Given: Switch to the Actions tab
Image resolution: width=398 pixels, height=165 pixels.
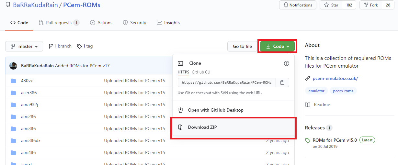Looking at the screenshot, I should [x=101, y=23].
